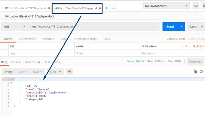Click the blue Send button
The width and height of the screenshot is (205, 116).
pyautogui.click(x=170, y=27)
